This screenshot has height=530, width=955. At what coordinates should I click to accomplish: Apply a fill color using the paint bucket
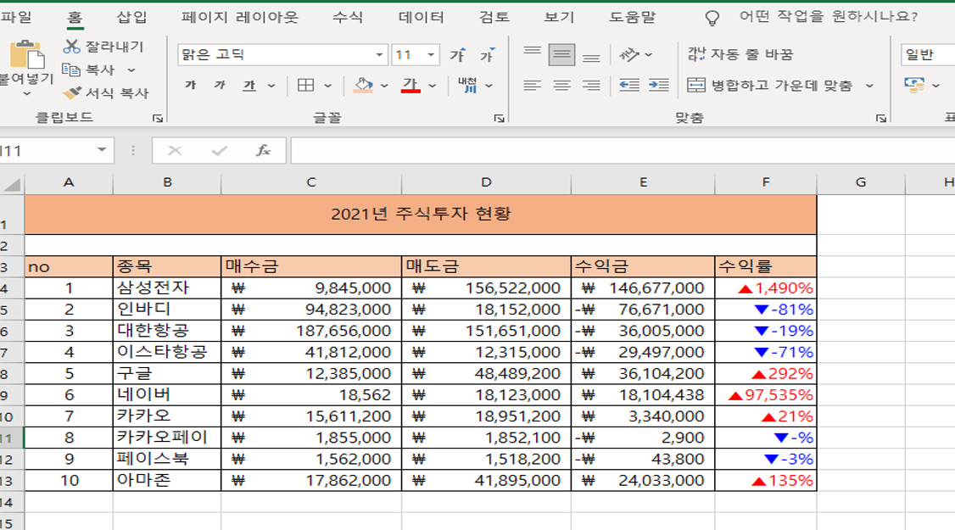pos(363,85)
